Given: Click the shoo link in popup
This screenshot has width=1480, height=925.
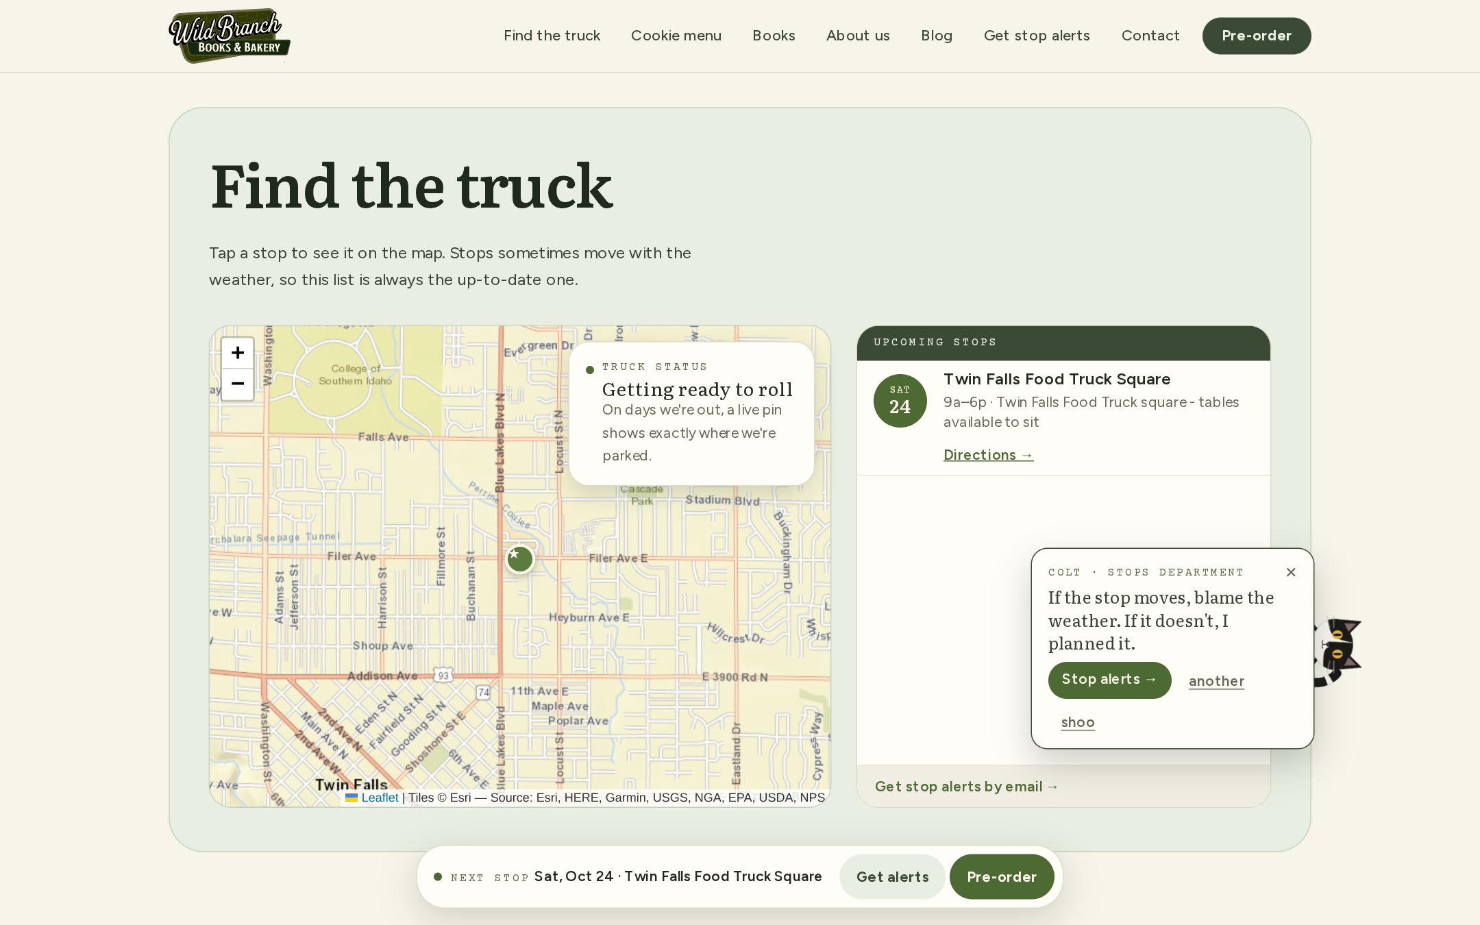Looking at the screenshot, I should [x=1078, y=722].
